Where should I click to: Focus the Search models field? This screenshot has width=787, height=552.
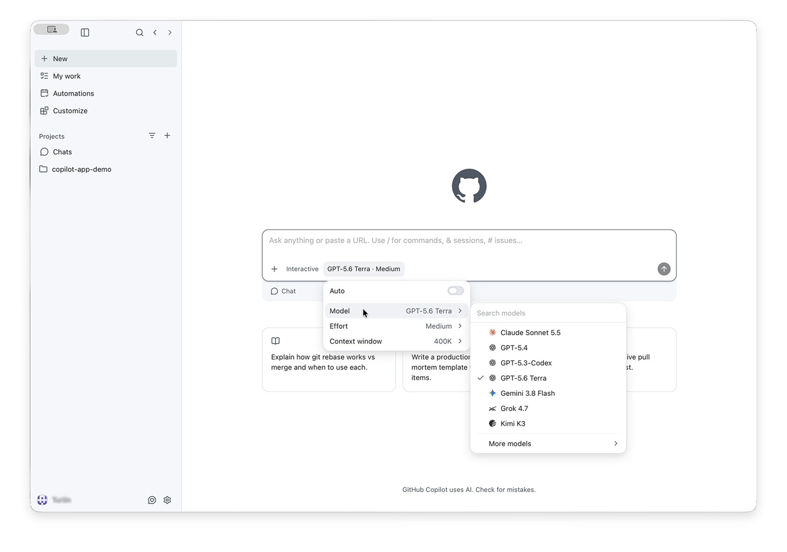click(x=548, y=313)
